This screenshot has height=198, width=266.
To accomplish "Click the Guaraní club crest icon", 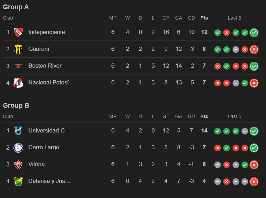I will click(18, 49).
